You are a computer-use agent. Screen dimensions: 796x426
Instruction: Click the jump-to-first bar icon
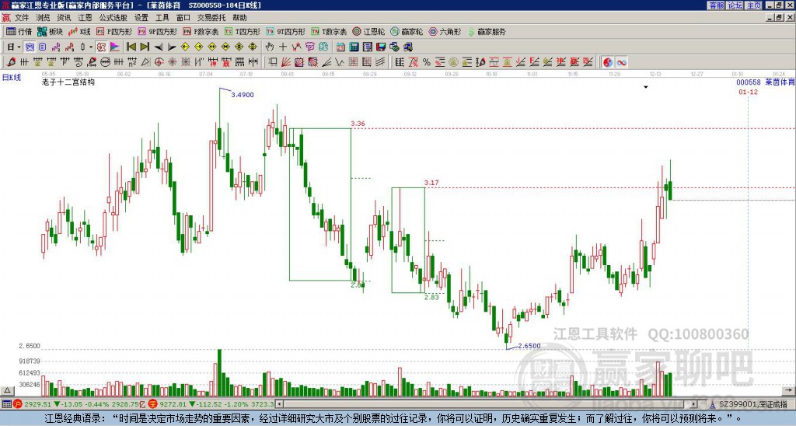pyautogui.click(x=131, y=47)
